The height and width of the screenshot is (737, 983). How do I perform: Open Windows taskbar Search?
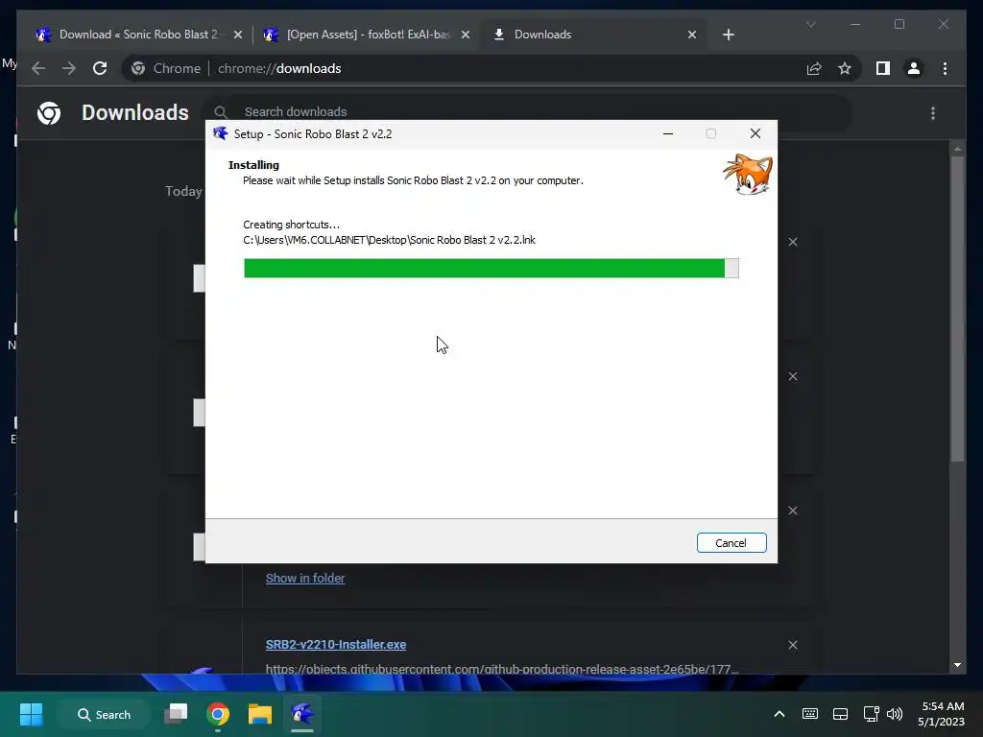click(x=104, y=714)
